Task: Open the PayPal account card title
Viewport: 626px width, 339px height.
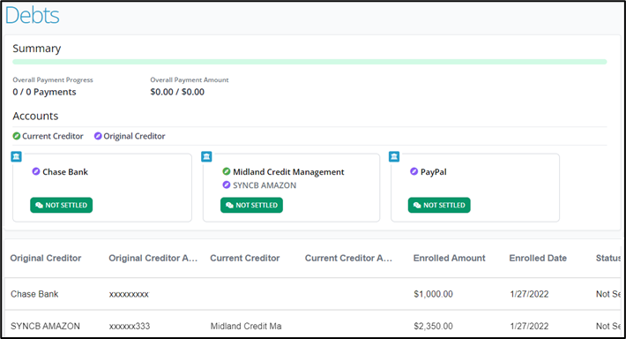Action: pyautogui.click(x=434, y=172)
